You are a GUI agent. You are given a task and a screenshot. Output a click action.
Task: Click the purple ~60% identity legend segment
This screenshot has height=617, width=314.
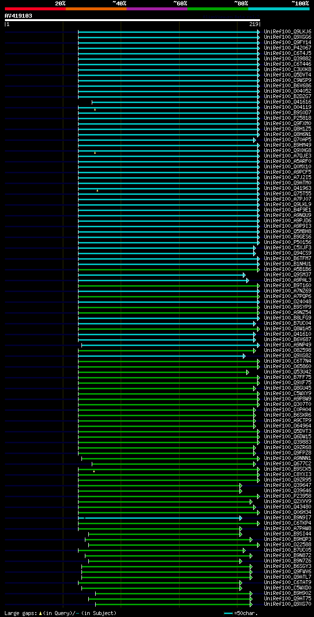pyautogui.click(x=157, y=9)
